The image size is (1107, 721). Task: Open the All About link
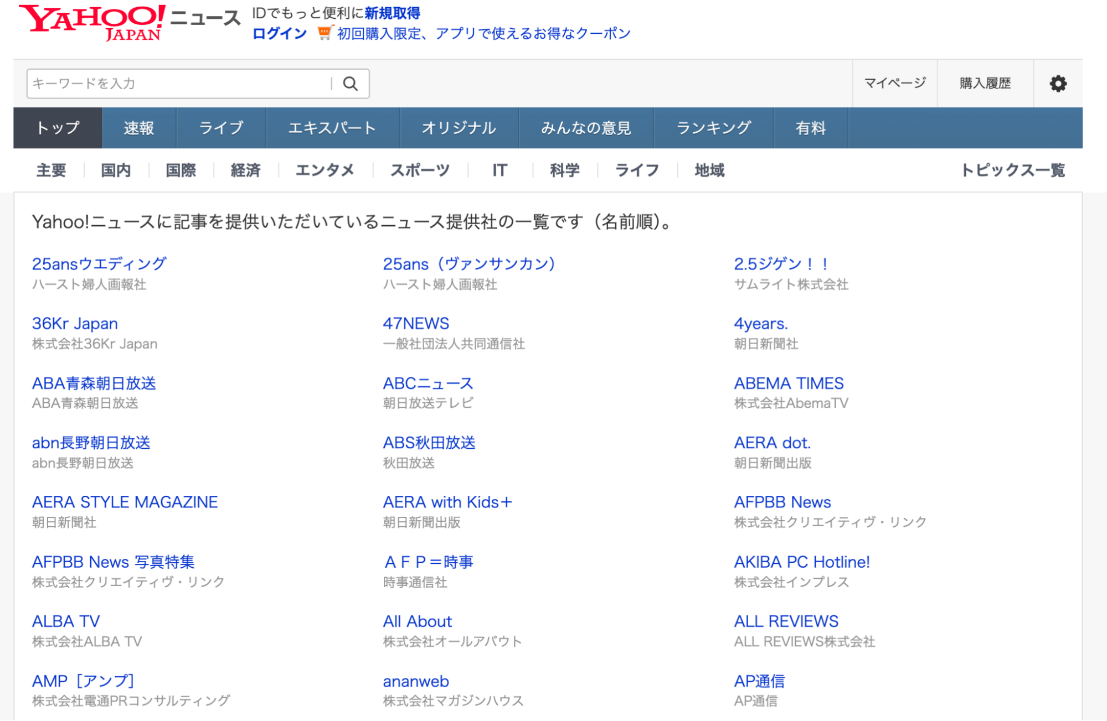418,621
